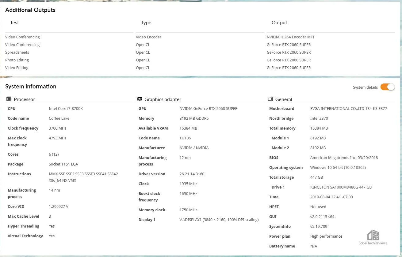Click the High performance power plan value
Image resolution: width=402 pixels, height=257 pixels.
click(326, 236)
